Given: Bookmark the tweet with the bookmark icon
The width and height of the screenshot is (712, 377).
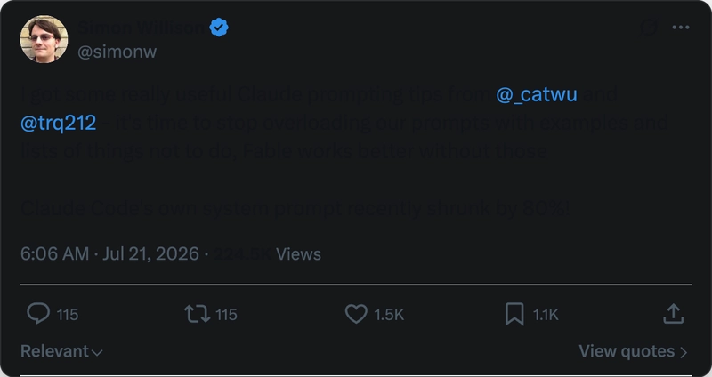Looking at the screenshot, I should [514, 314].
